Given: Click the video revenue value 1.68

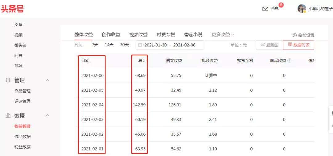Looking at the screenshot, I should coord(213,134).
